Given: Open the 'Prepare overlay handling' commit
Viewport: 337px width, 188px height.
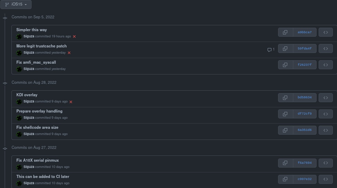Looking at the screenshot, I should [39, 111].
